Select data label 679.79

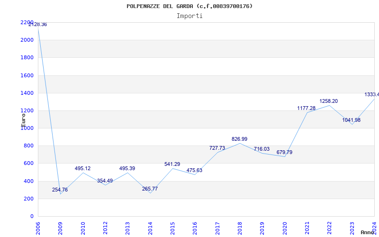[285, 153]
